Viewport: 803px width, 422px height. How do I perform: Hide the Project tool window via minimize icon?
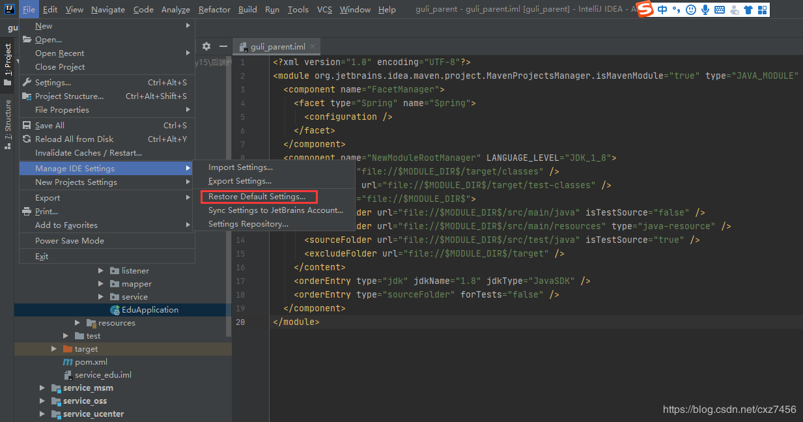pos(223,46)
